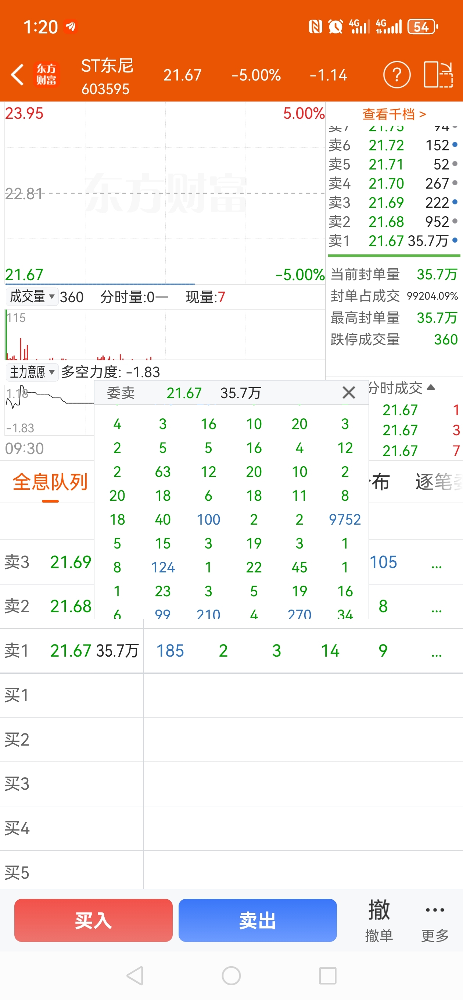
Task: Tap the split-screen layout icon
Action: pyautogui.click(x=438, y=75)
